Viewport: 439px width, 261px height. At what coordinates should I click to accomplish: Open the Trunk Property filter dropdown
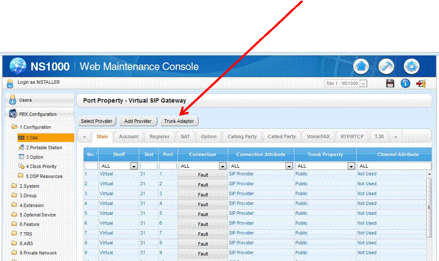[x=351, y=166]
